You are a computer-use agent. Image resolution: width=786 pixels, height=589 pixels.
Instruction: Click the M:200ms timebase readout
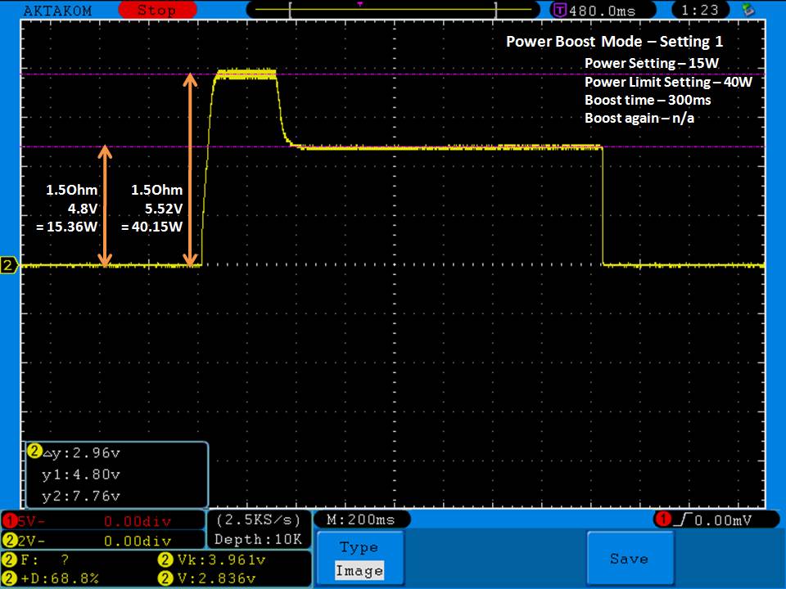(361, 520)
